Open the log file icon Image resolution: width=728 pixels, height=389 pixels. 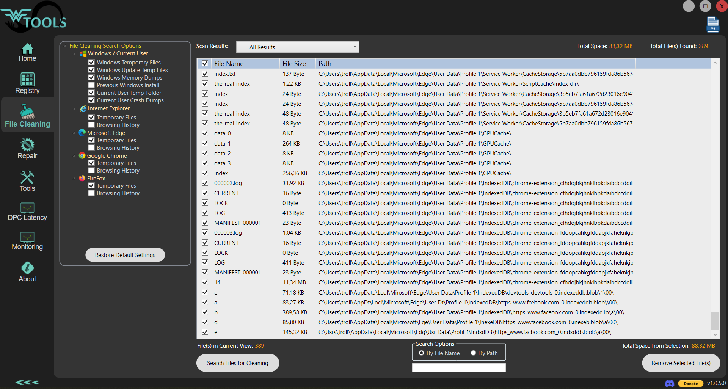(713, 25)
